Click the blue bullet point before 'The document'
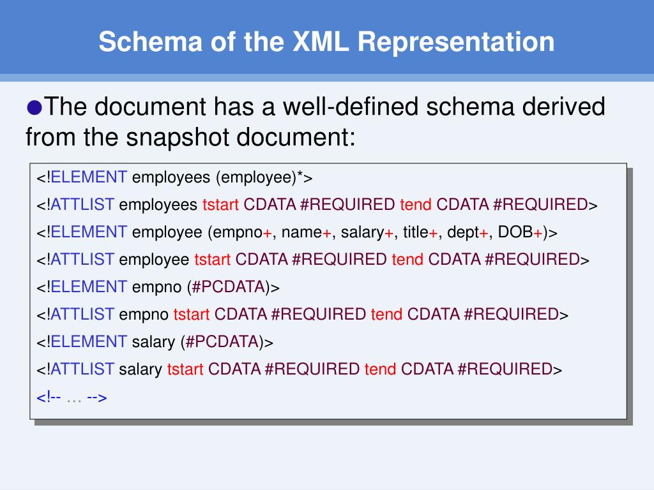 point(34,107)
